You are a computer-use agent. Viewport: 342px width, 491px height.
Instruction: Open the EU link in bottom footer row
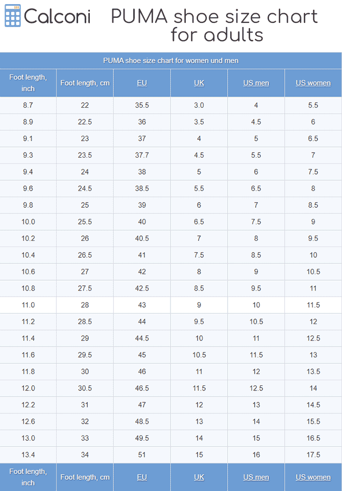[142, 477]
